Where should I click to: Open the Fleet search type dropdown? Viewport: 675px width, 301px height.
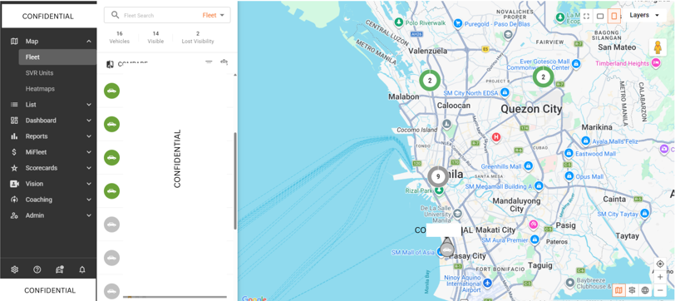click(x=214, y=15)
